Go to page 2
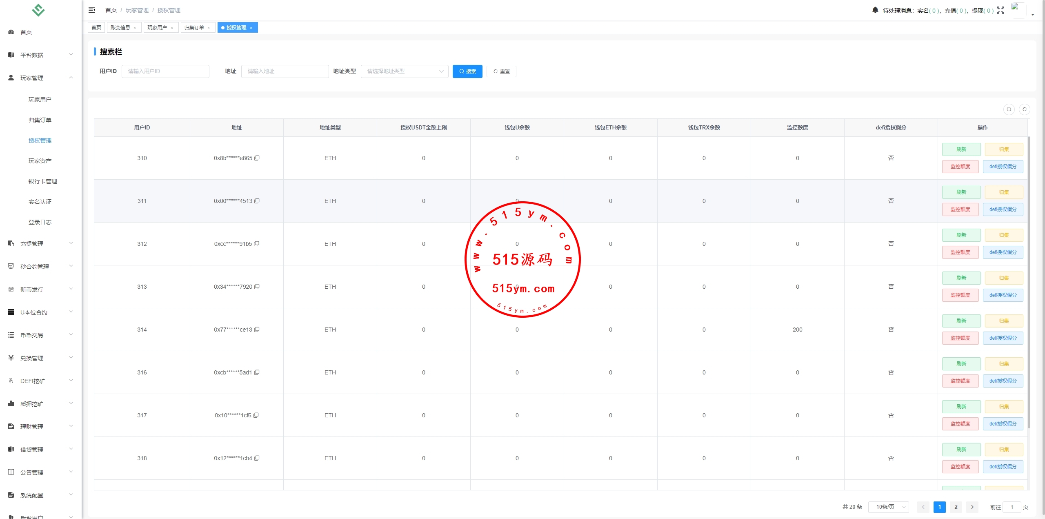 click(x=956, y=507)
